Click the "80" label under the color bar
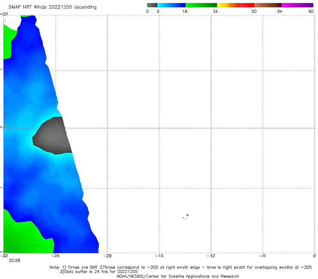The height and width of the screenshot is (279, 318). coord(311,12)
